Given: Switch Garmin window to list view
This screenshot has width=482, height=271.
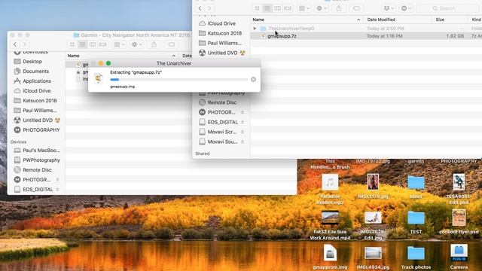Looking at the screenshot, I should pos(82,44).
